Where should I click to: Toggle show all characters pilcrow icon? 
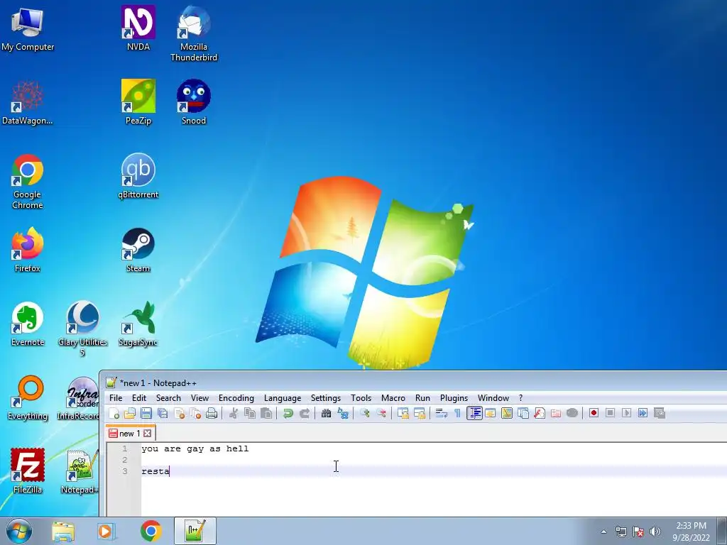point(458,413)
